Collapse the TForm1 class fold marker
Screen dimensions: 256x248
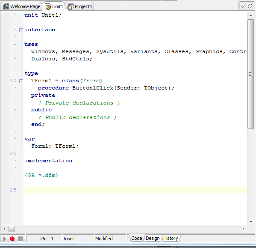click(21, 81)
